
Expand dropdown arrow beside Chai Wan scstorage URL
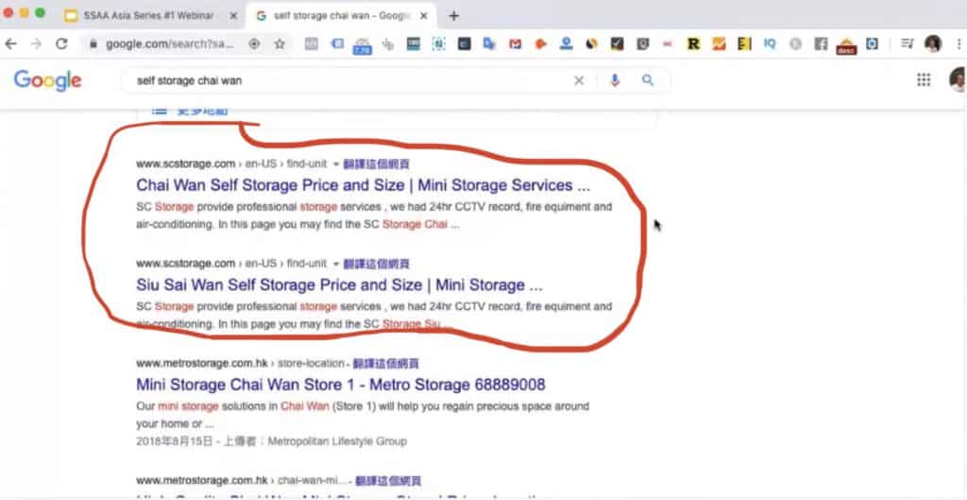tap(336, 164)
